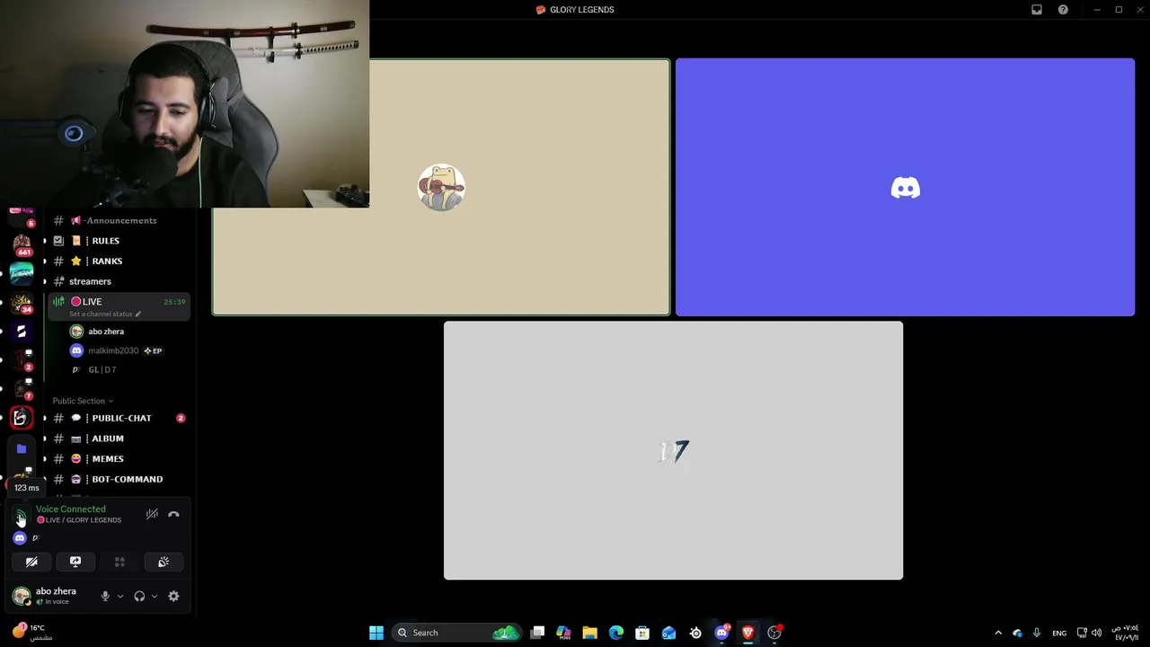1150x647 pixels.
Task: Select the server icon with 7 badge
Action: 22,389
